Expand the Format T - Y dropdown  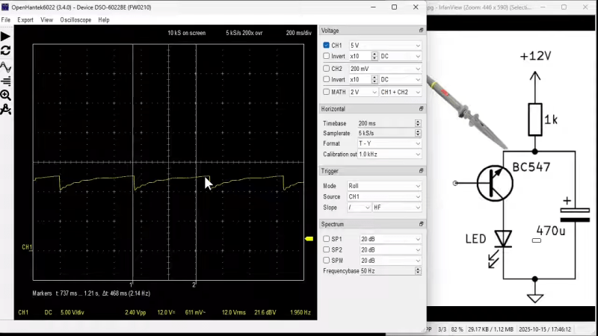point(389,143)
